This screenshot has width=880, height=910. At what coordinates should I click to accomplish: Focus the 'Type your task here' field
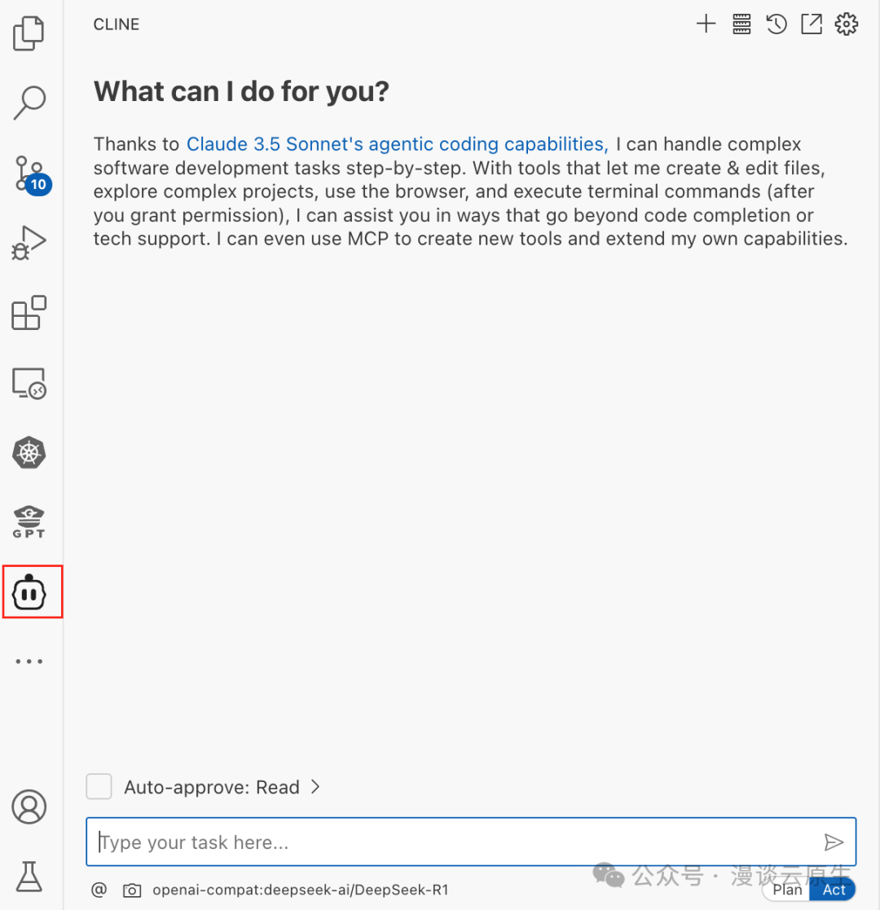point(471,842)
